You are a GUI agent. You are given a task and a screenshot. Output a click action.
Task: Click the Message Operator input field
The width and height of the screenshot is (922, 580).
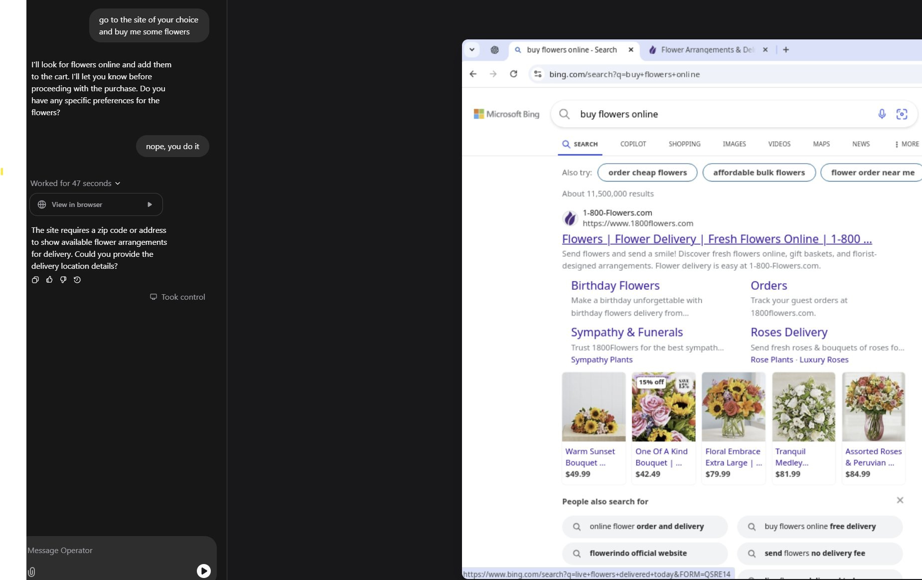coord(121,550)
